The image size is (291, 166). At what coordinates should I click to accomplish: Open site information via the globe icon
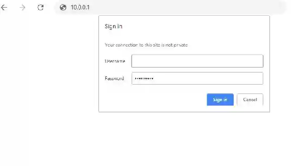point(63,8)
